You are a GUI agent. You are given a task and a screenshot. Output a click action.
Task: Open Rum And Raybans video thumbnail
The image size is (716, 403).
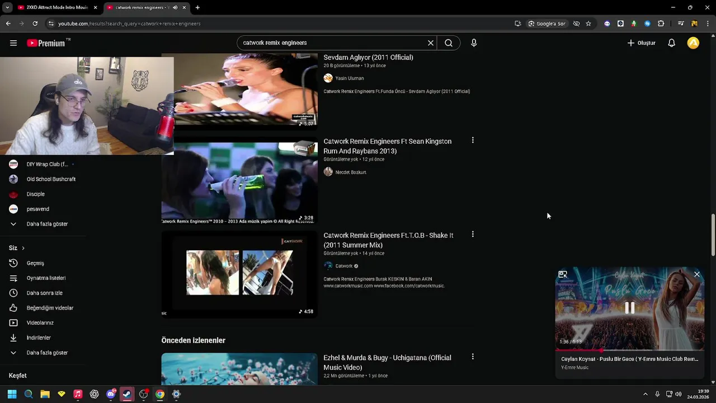point(239,180)
